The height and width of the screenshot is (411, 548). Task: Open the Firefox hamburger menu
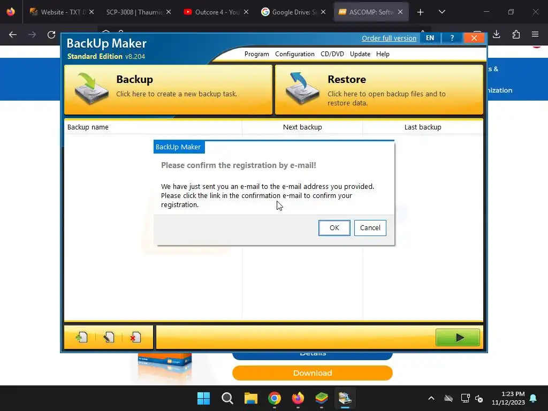click(535, 34)
